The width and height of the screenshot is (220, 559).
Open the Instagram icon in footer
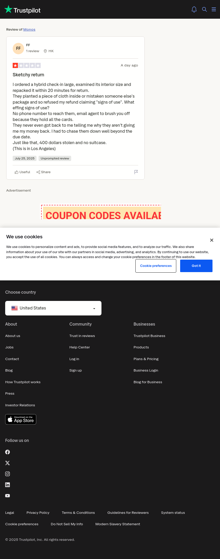coord(8,474)
